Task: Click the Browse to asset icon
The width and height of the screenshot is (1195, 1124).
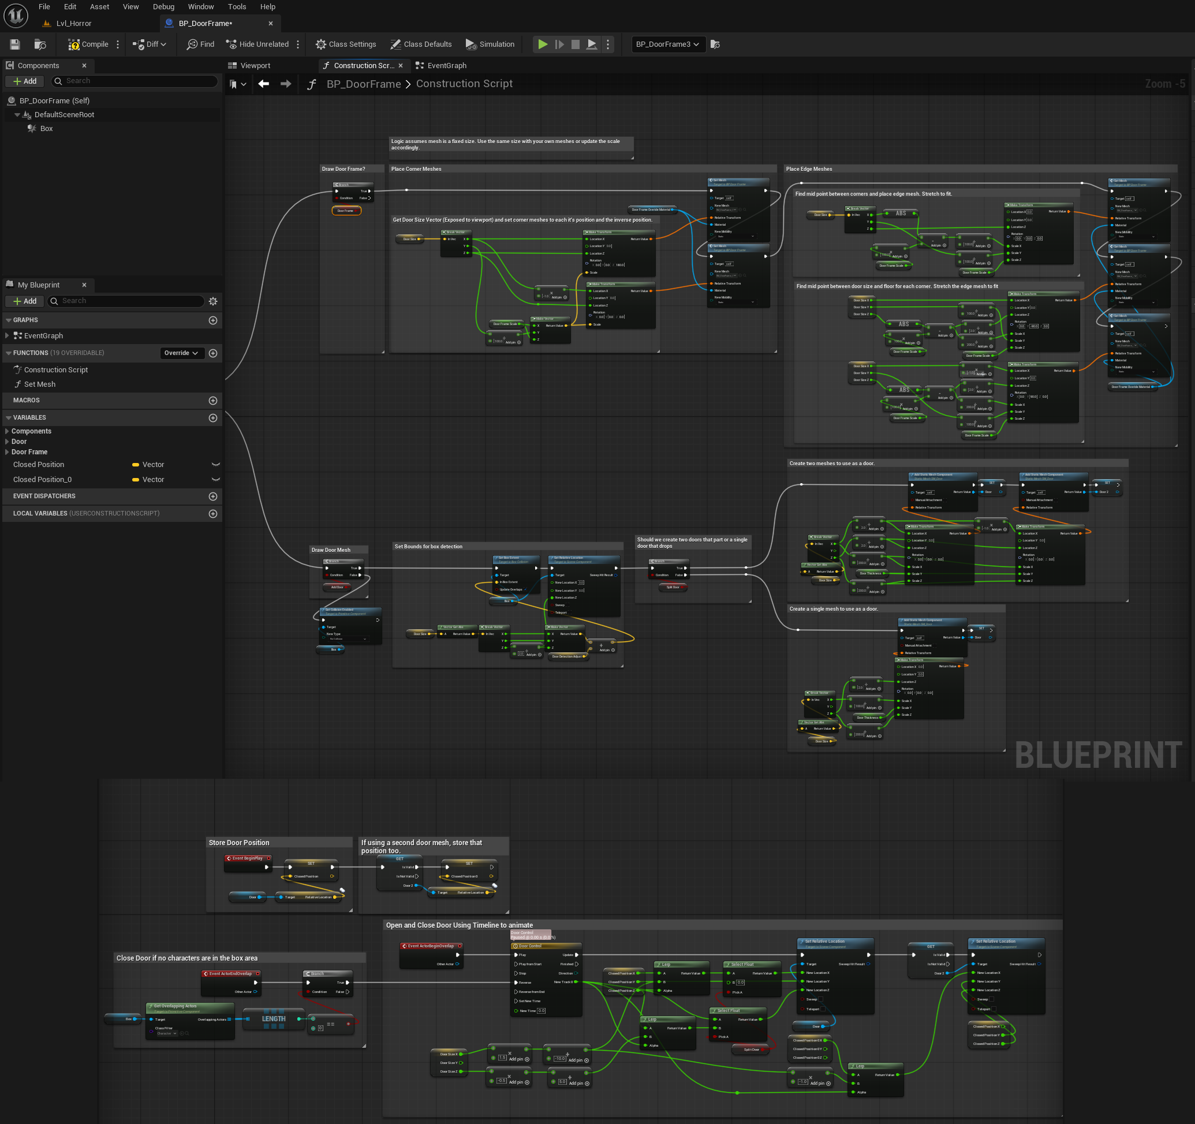Action: (x=40, y=44)
